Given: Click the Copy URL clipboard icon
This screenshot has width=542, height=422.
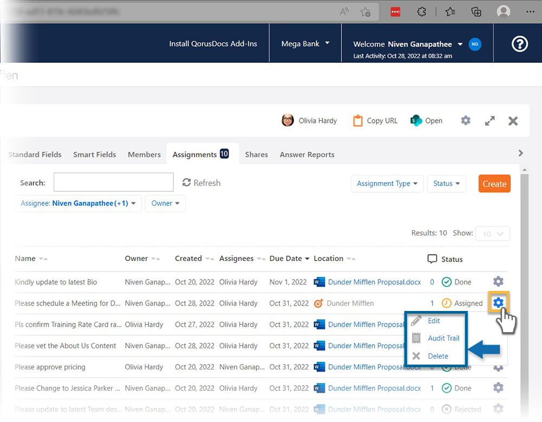Looking at the screenshot, I should coord(358,121).
